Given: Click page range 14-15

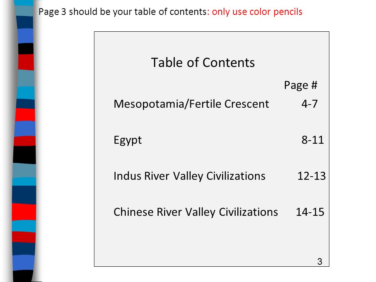Looking at the screenshot, I should 310,212.
